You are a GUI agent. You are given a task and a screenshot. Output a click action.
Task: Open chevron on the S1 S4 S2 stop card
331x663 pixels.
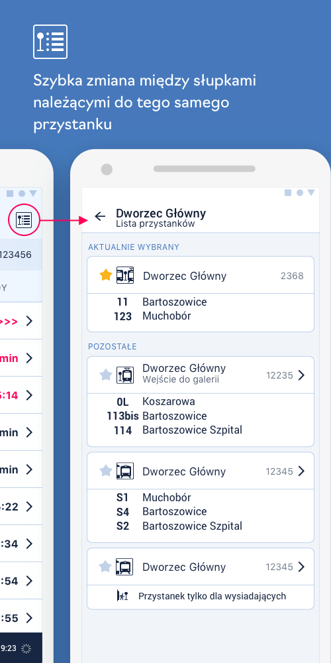click(301, 471)
